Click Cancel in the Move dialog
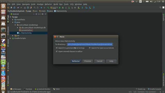Image resolution: width=165 pixels, height=93 pixels. coord(100,61)
